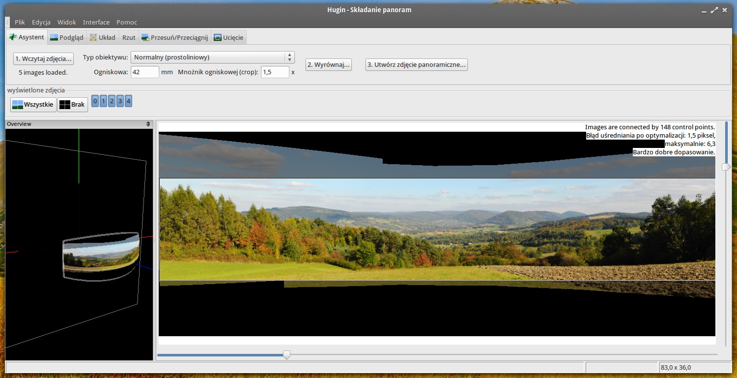Click the Mnożnik ogniskowej crop factor field
This screenshot has height=378, width=737.
coord(275,72)
